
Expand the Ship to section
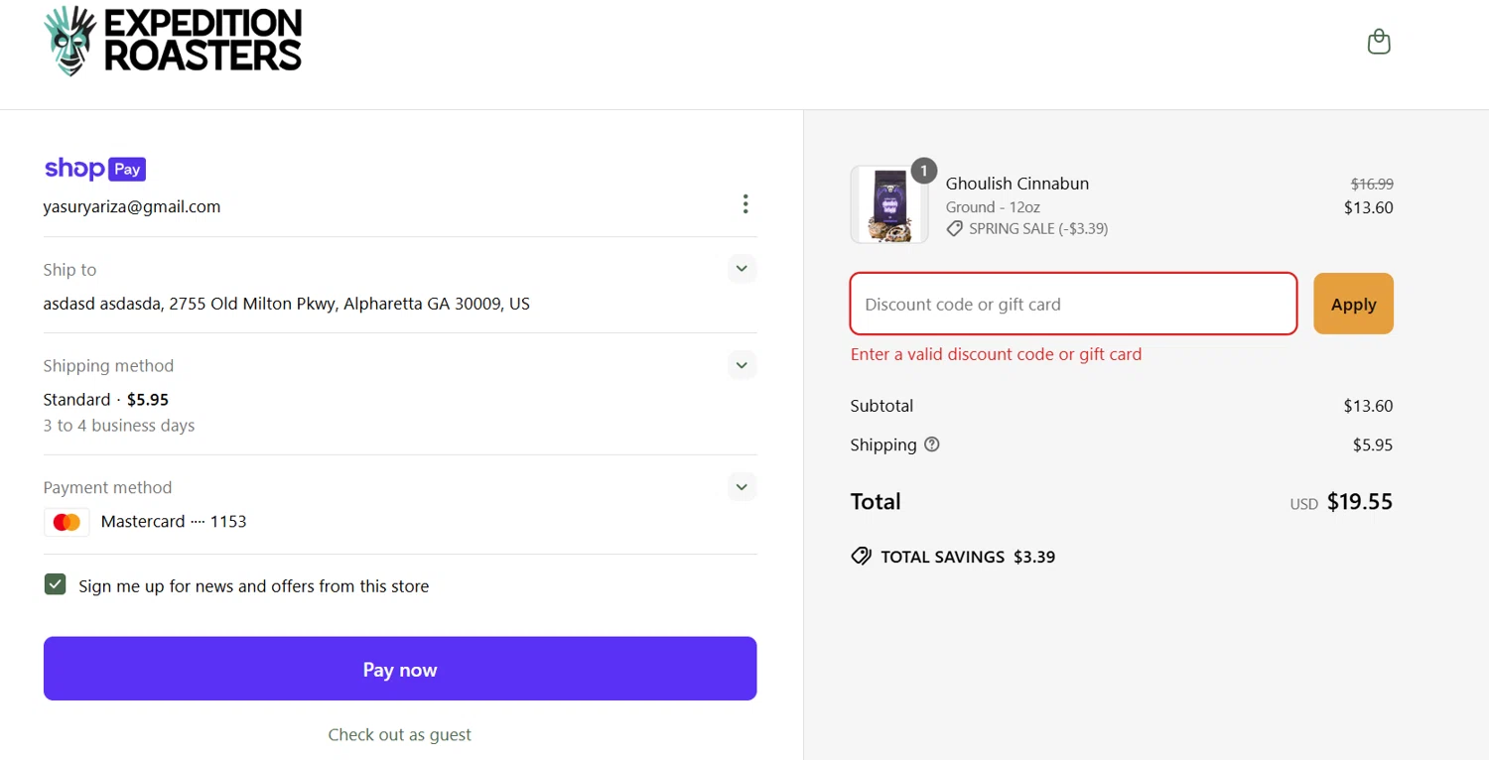pos(742,269)
